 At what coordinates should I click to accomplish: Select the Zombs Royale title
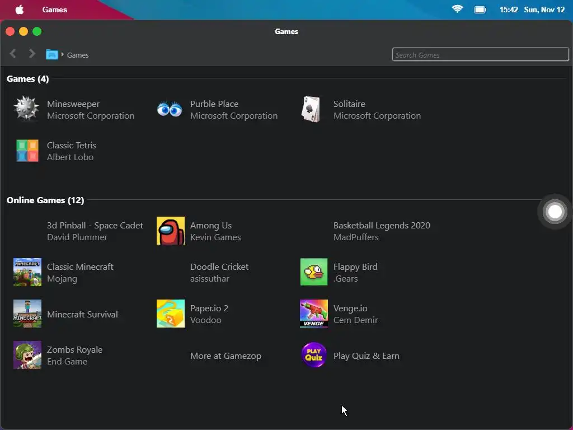coord(74,350)
